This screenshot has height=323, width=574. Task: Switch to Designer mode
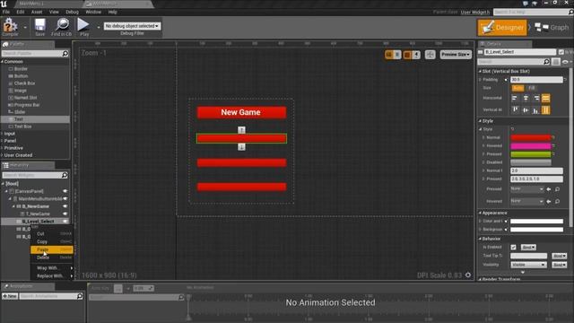click(x=502, y=28)
